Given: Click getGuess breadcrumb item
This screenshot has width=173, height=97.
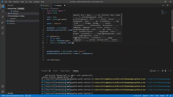Looking at the screenshot, I should (55, 9).
